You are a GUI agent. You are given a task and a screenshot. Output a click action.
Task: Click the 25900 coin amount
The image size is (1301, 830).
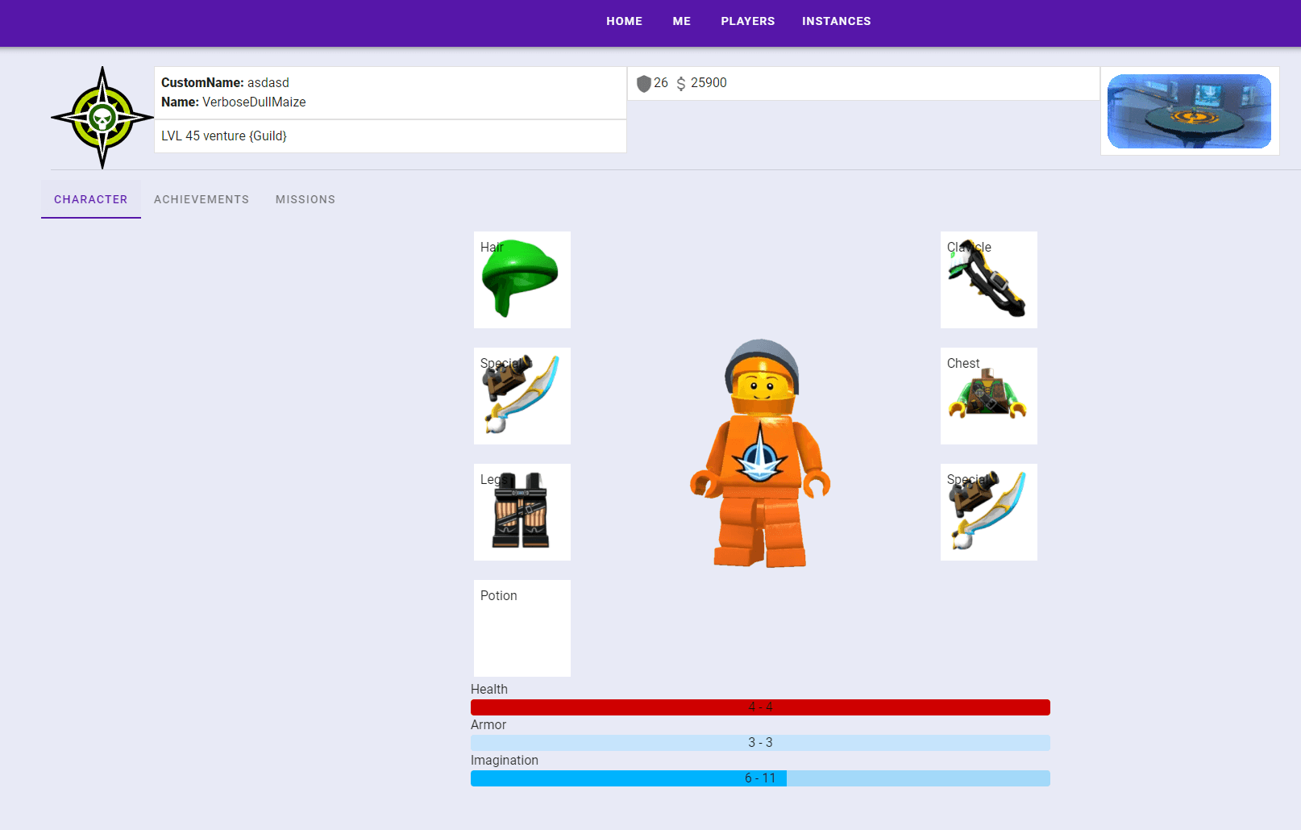[x=709, y=82]
